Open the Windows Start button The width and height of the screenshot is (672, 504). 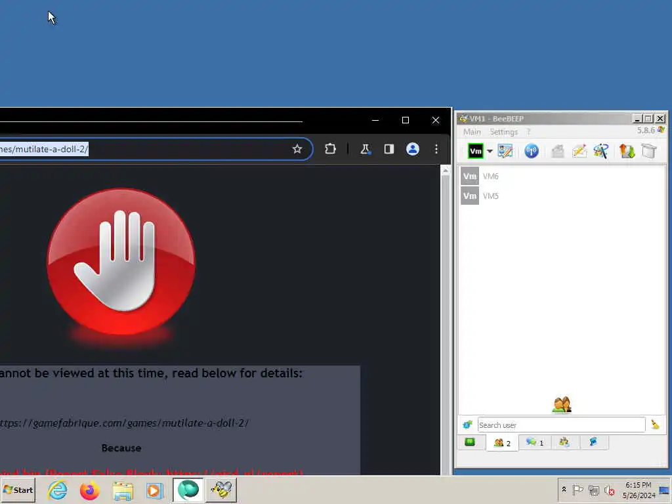tap(18, 490)
